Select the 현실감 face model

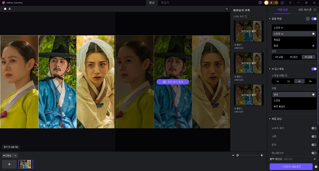click(294, 39)
